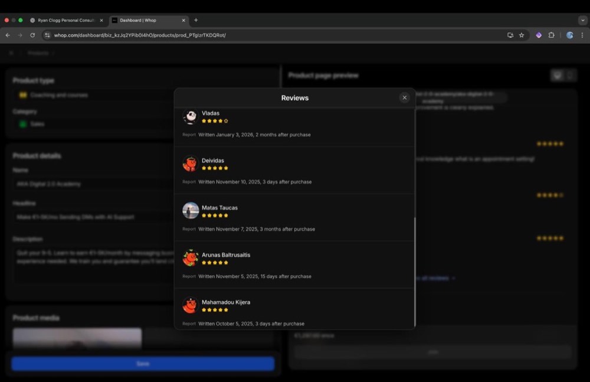Click Arunas Baltrusaitis's avatar
This screenshot has width=590, height=382.
191,258
